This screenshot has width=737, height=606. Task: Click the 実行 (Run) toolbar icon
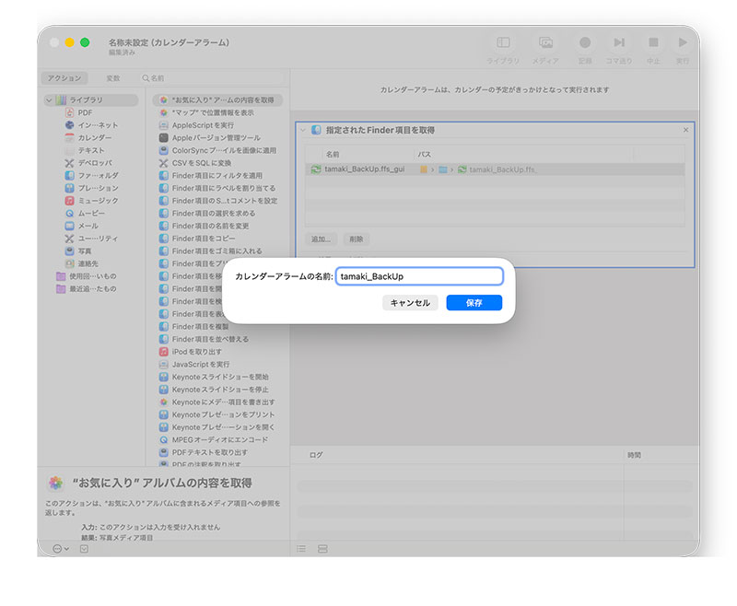683,43
